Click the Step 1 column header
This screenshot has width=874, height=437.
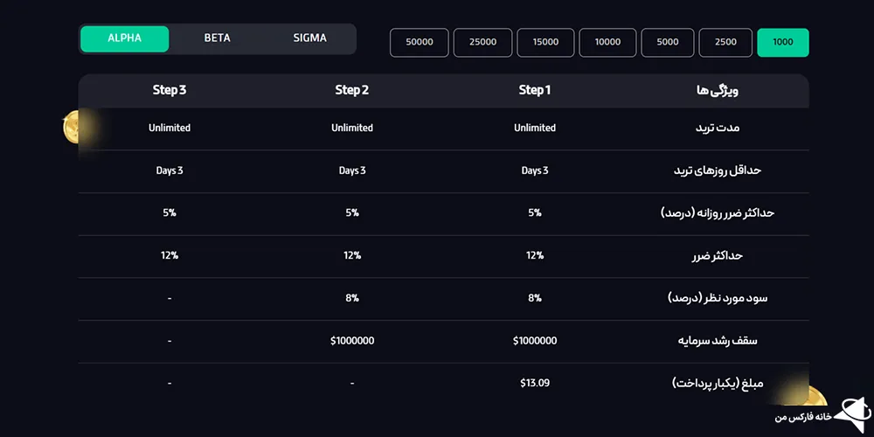[535, 90]
